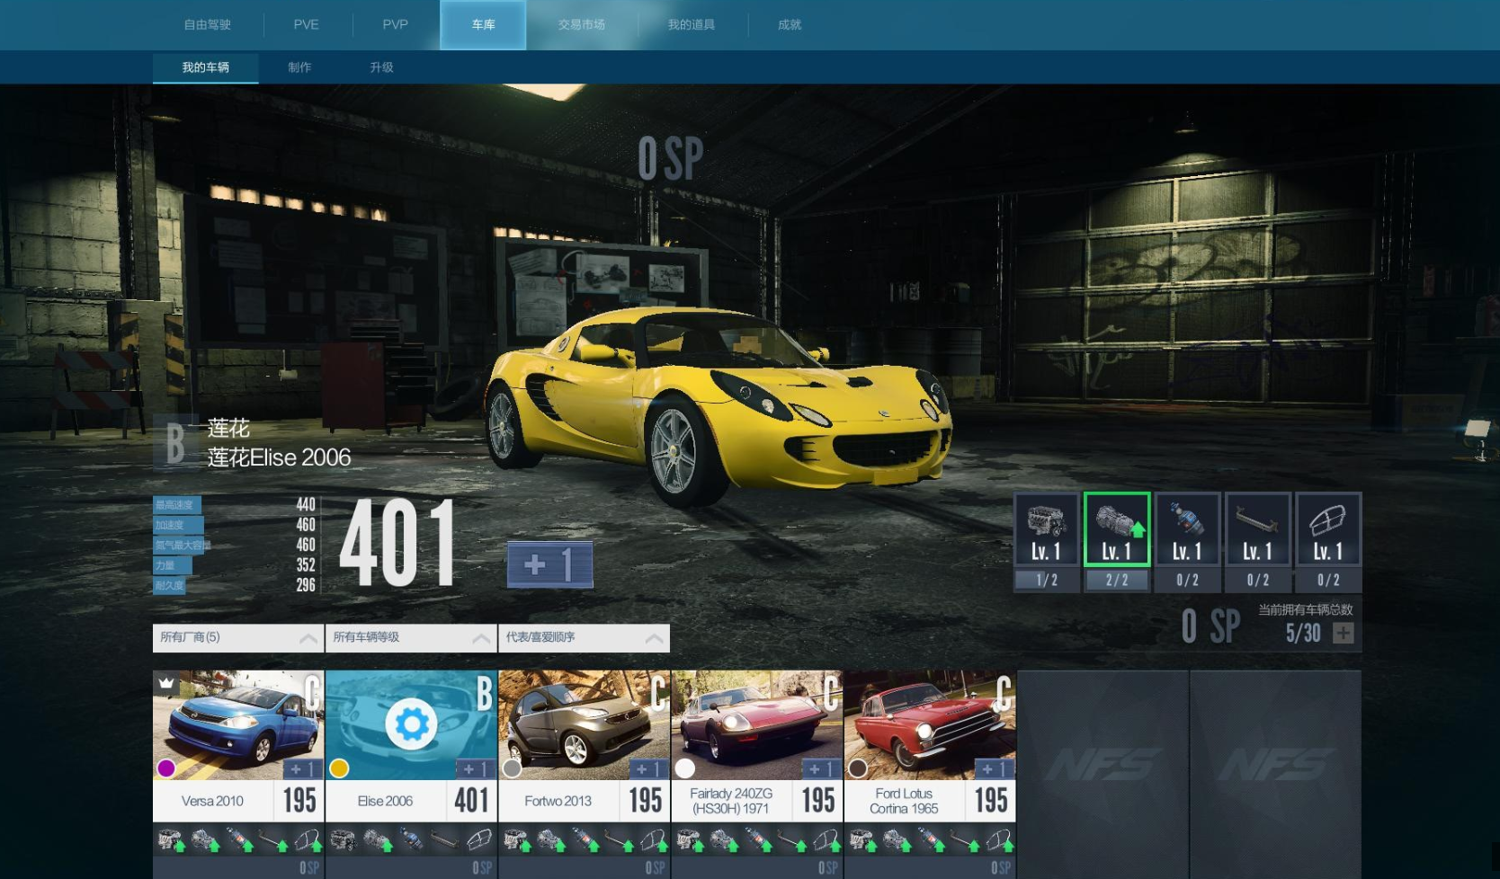
Task: Open the 所有厂商 (5) manufacturer dropdown
Action: click(238, 637)
